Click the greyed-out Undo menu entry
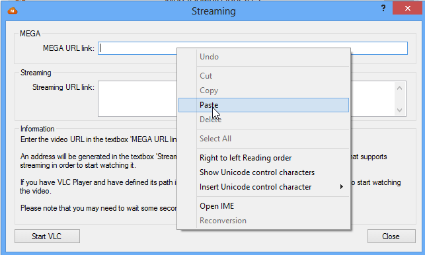 (x=264, y=57)
